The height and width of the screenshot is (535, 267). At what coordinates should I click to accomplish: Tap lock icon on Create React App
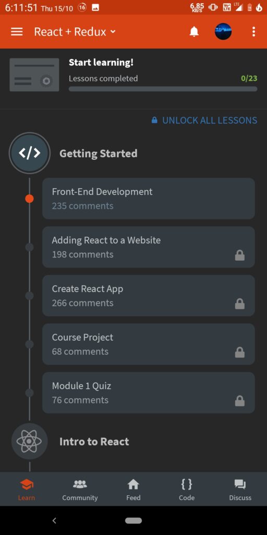240,304
